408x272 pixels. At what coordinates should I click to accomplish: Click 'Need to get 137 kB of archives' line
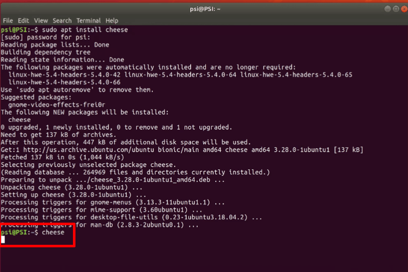tap(58, 134)
